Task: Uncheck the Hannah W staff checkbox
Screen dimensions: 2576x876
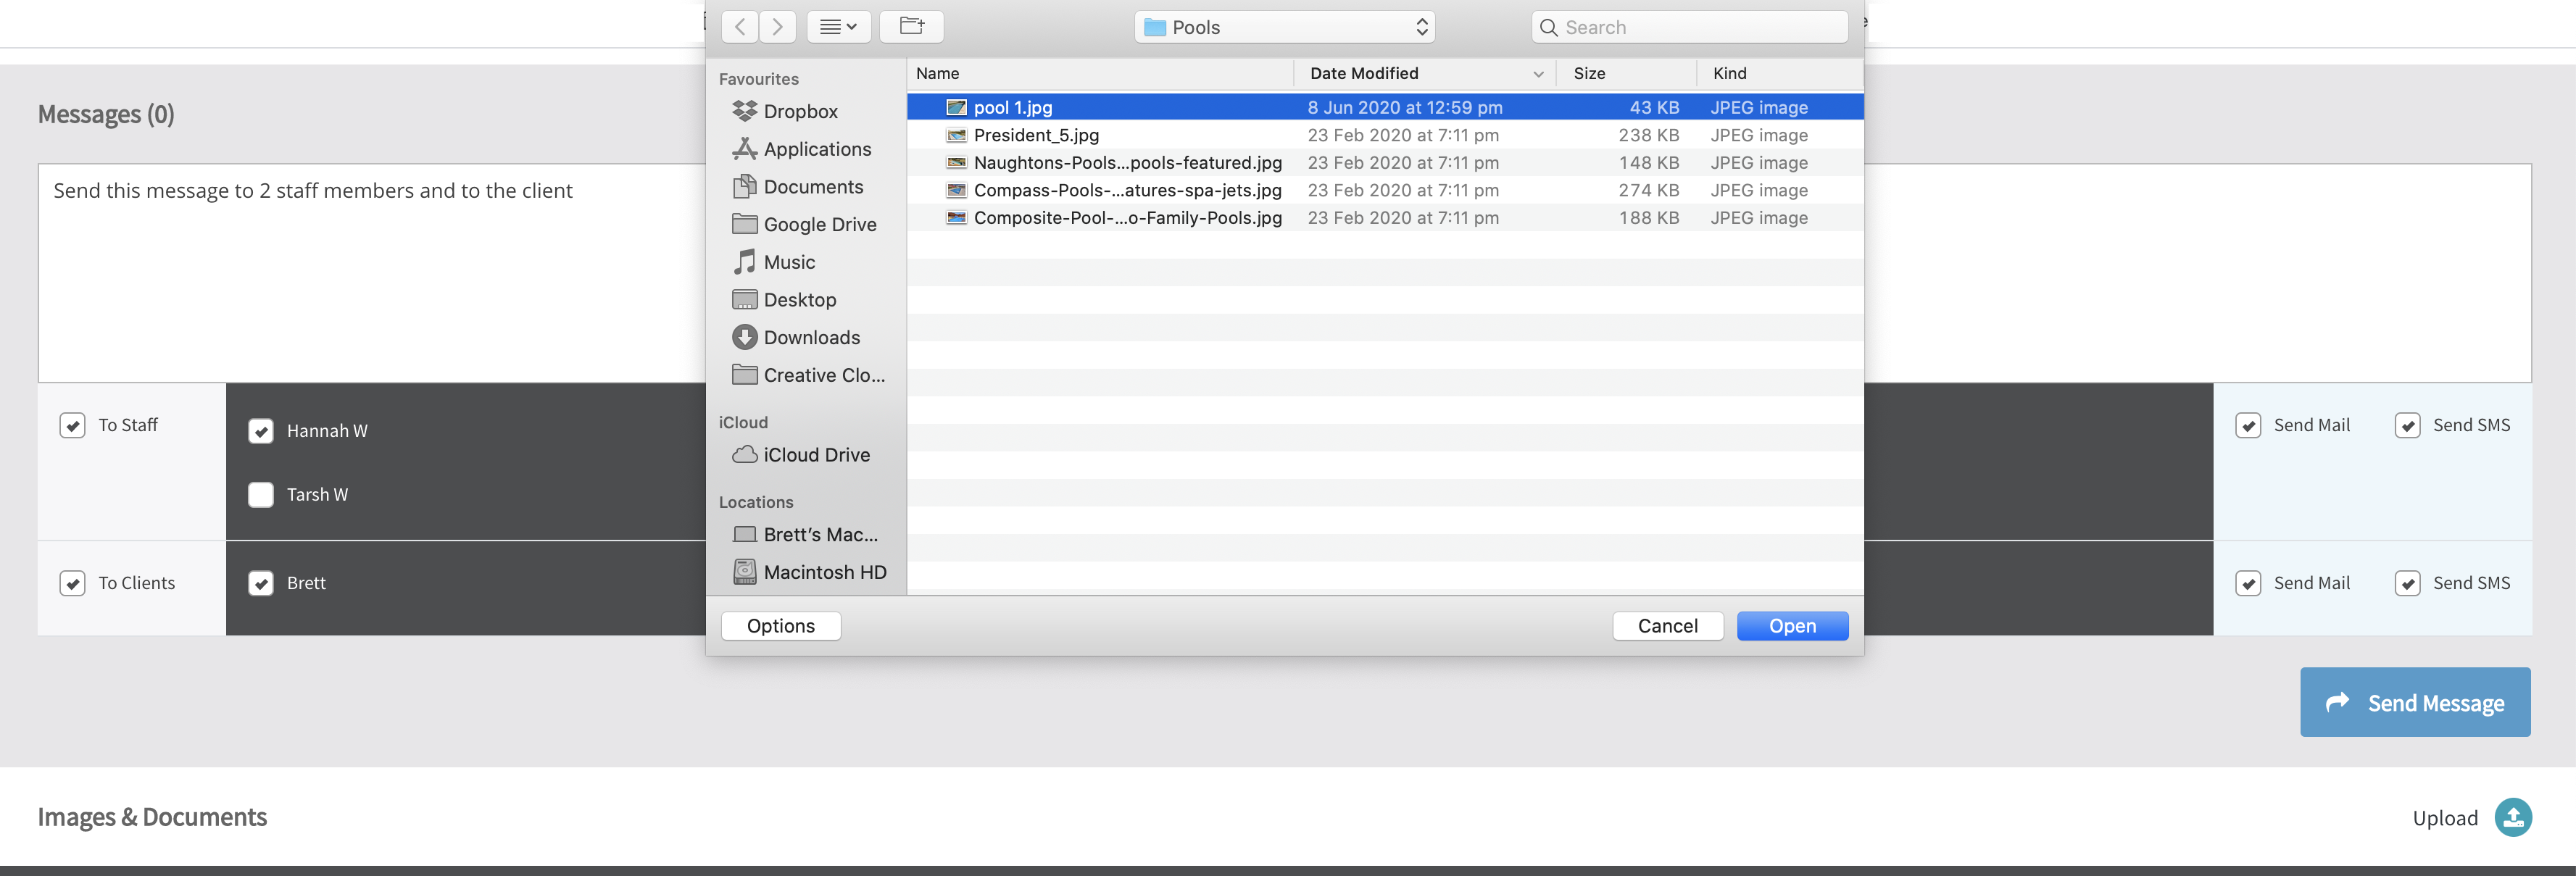Action: point(261,431)
